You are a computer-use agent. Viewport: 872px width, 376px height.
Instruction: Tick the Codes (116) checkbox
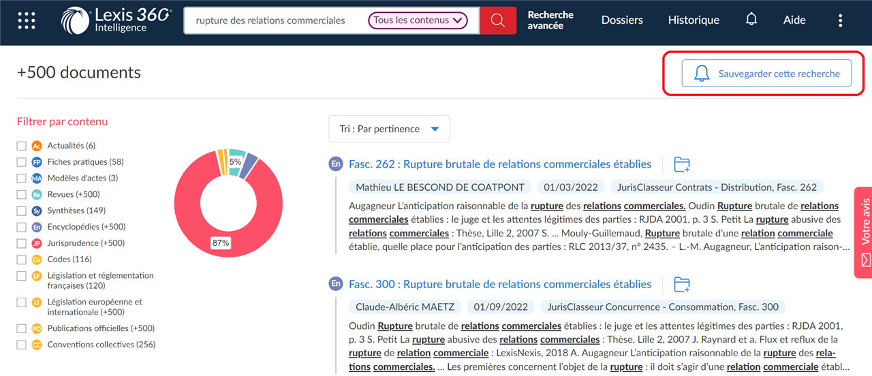[x=22, y=260]
